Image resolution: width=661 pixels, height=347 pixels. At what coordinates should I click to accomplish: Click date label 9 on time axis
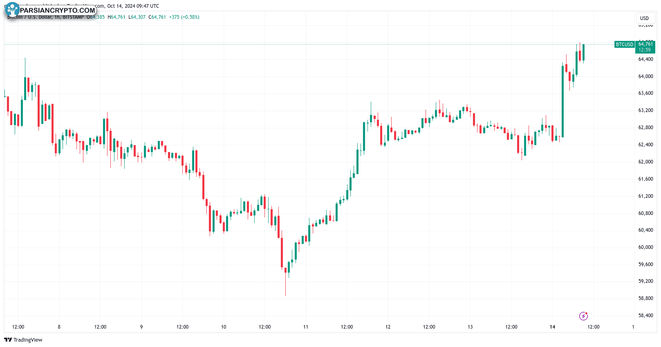click(141, 327)
